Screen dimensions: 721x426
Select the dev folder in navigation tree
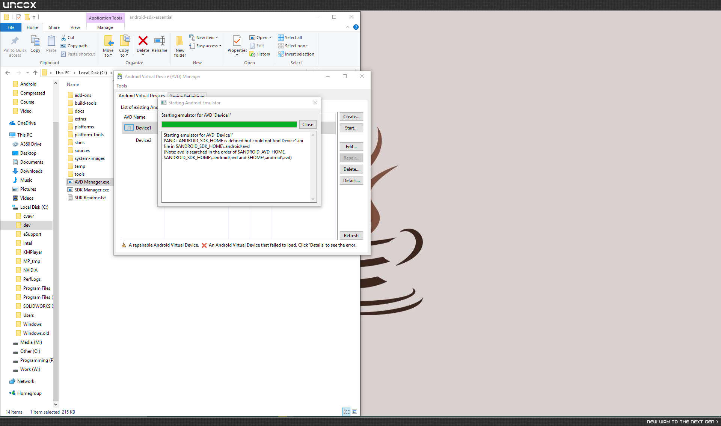coord(27,225)
